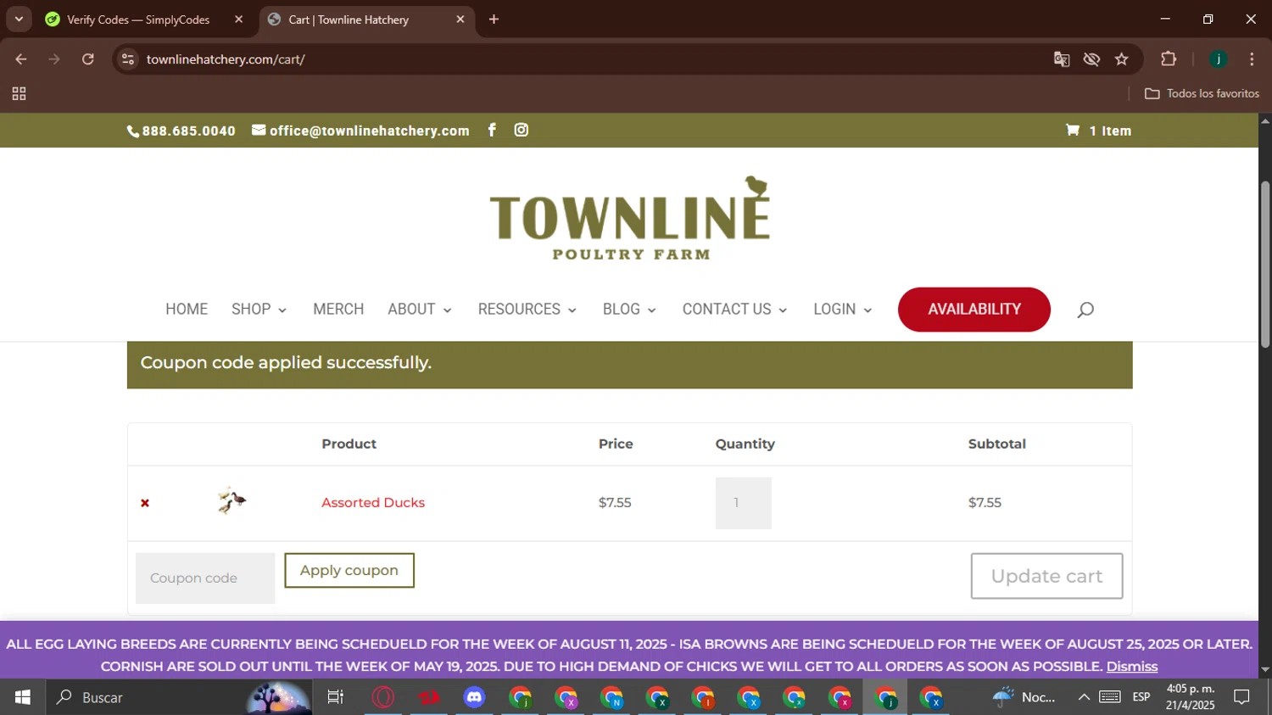This screenshot has height=715, width=1272.
Task: Switch to the Verify Codes SimplyCodes tab
Action: tap(137, 20)
